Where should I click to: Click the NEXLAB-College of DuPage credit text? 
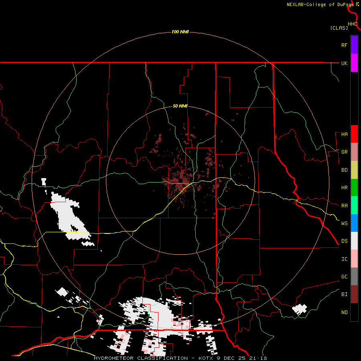pos(320,4)
